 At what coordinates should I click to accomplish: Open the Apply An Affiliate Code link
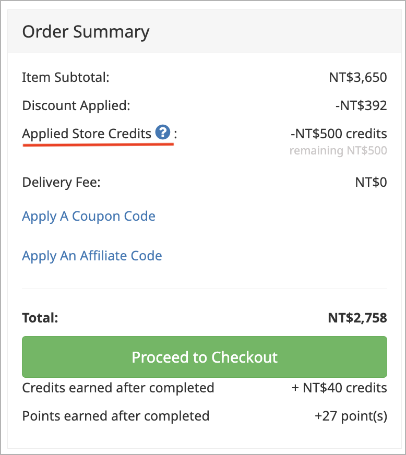click(x=92, y=256)
